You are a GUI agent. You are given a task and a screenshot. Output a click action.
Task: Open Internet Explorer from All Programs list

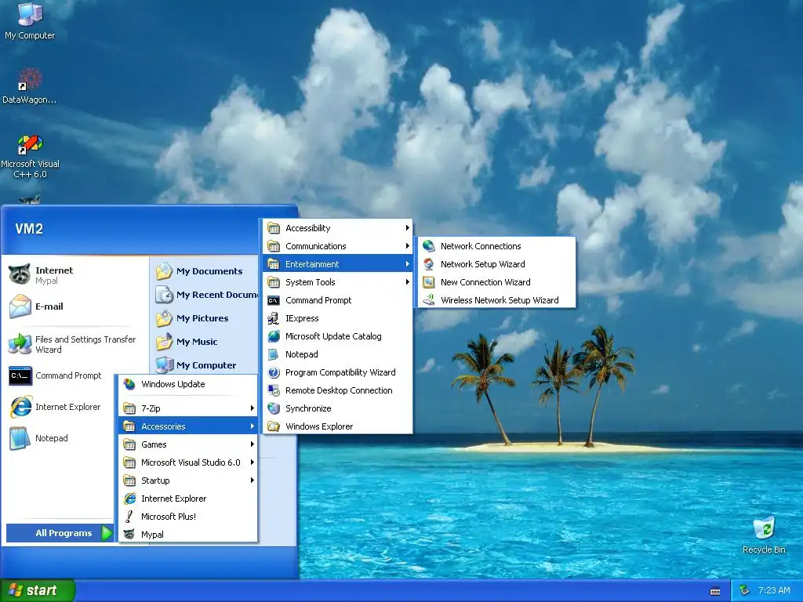(188, 499)
